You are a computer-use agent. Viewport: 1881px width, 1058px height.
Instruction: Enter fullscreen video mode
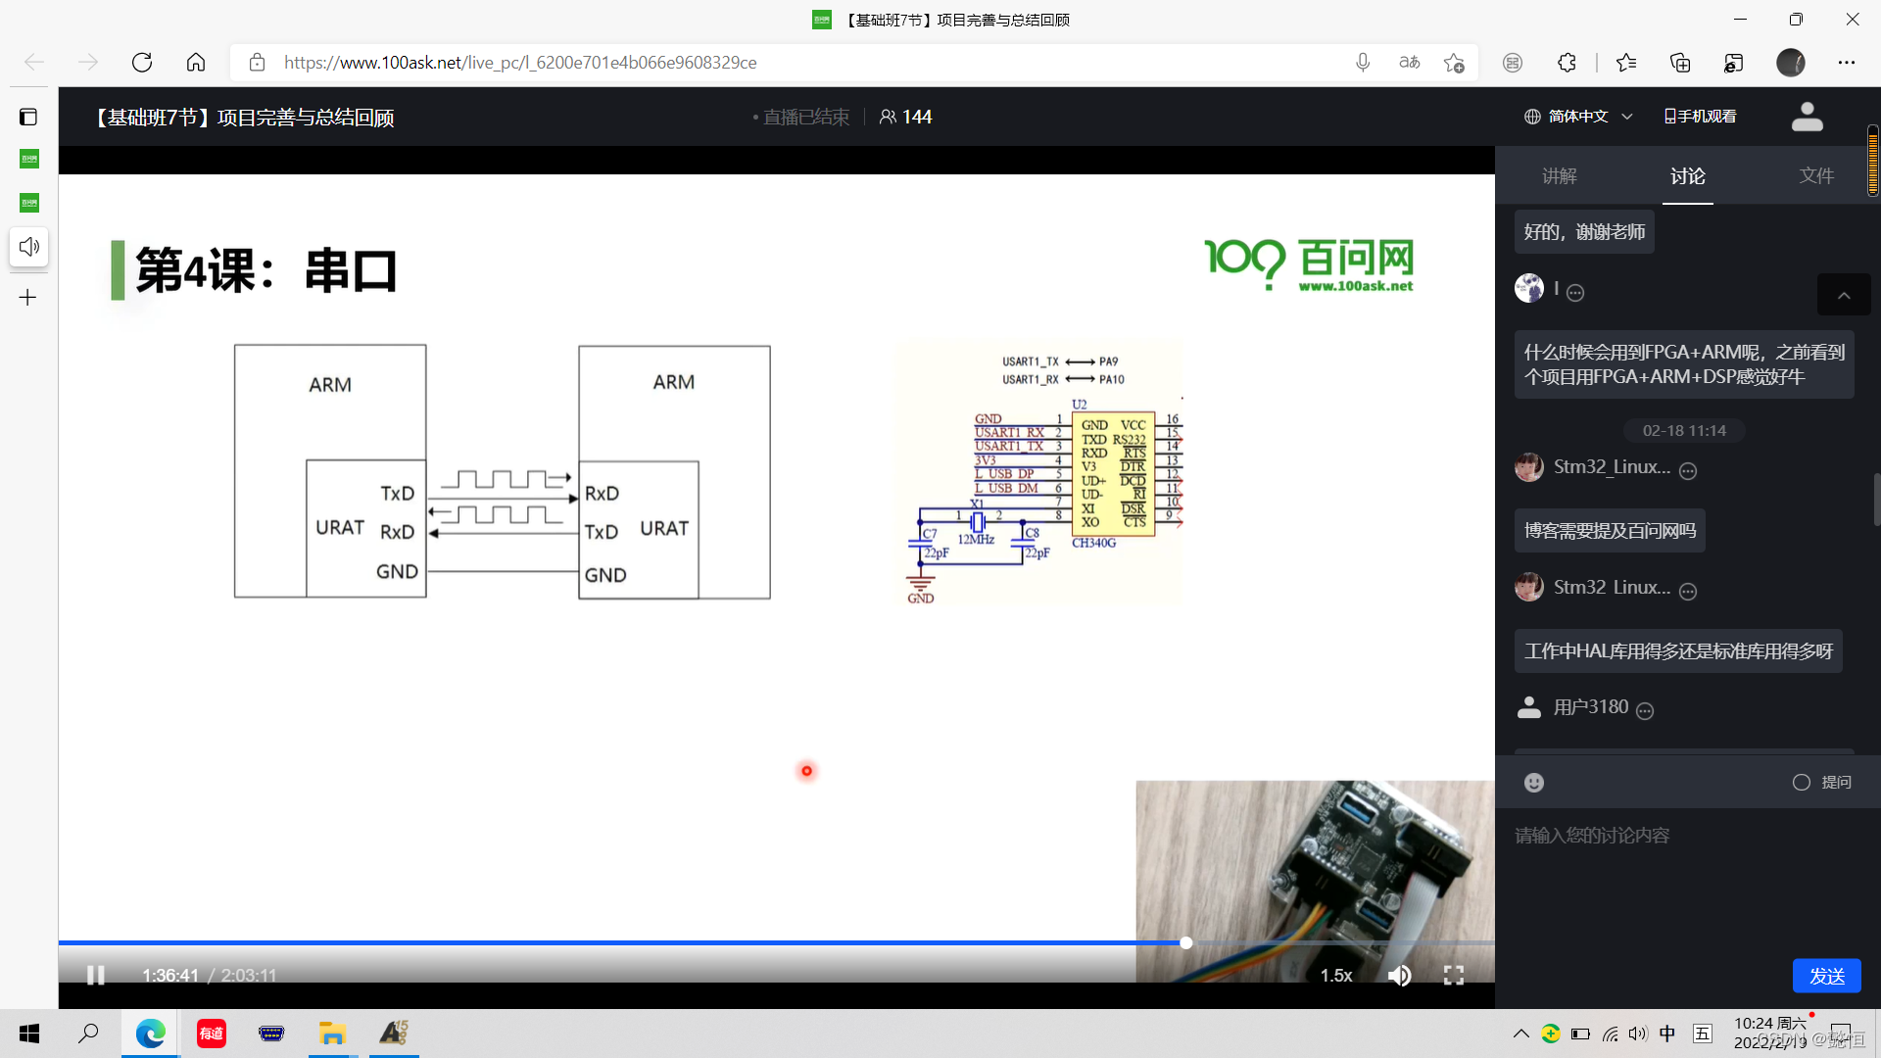click(x=1454, y=975)
